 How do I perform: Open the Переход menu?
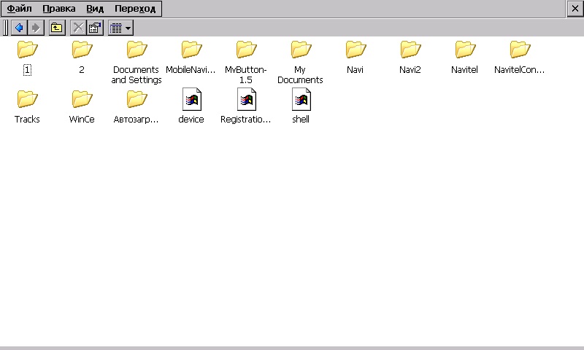[x=135, y=9]
